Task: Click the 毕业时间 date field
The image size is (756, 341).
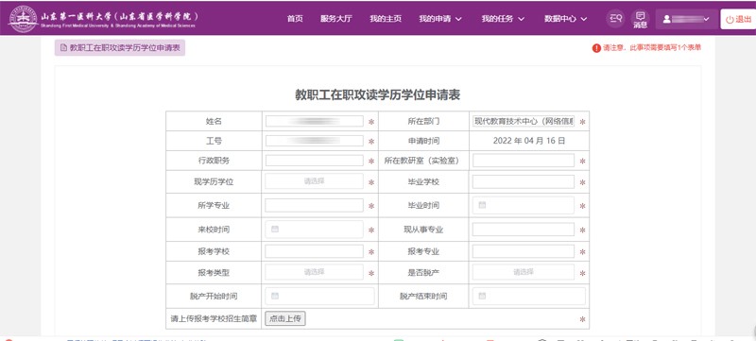Action: (x=524, y=205)
